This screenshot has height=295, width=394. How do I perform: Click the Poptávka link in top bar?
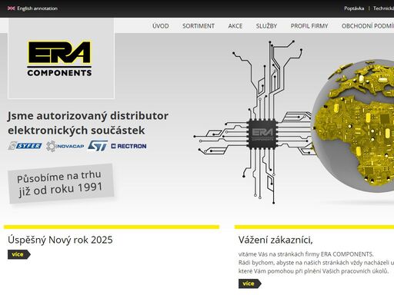click(x=354, y=8)
